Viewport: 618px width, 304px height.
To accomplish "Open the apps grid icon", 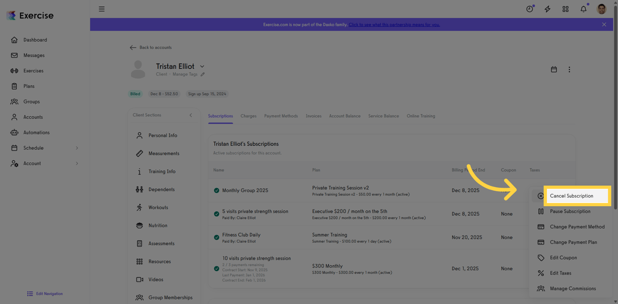I will [x=566, y=9].
